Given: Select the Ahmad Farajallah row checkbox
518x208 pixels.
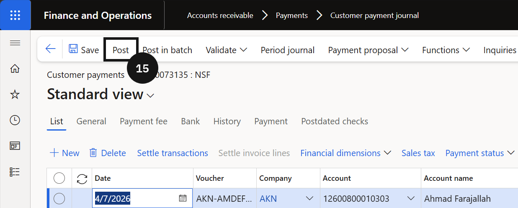Looking at the screenshot, I should tap(59, 198).
